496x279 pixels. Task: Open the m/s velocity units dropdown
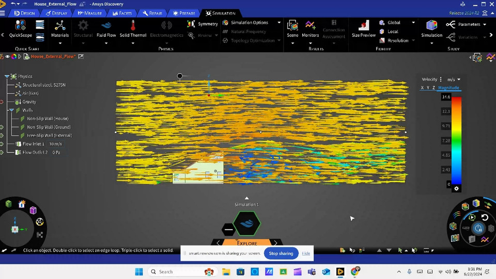pos(454,79)
